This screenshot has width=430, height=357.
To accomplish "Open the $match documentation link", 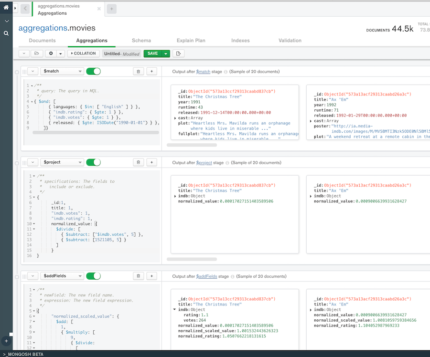I will click(203, 72).
